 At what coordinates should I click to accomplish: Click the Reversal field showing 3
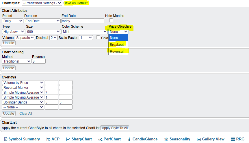tap(39, 61)
